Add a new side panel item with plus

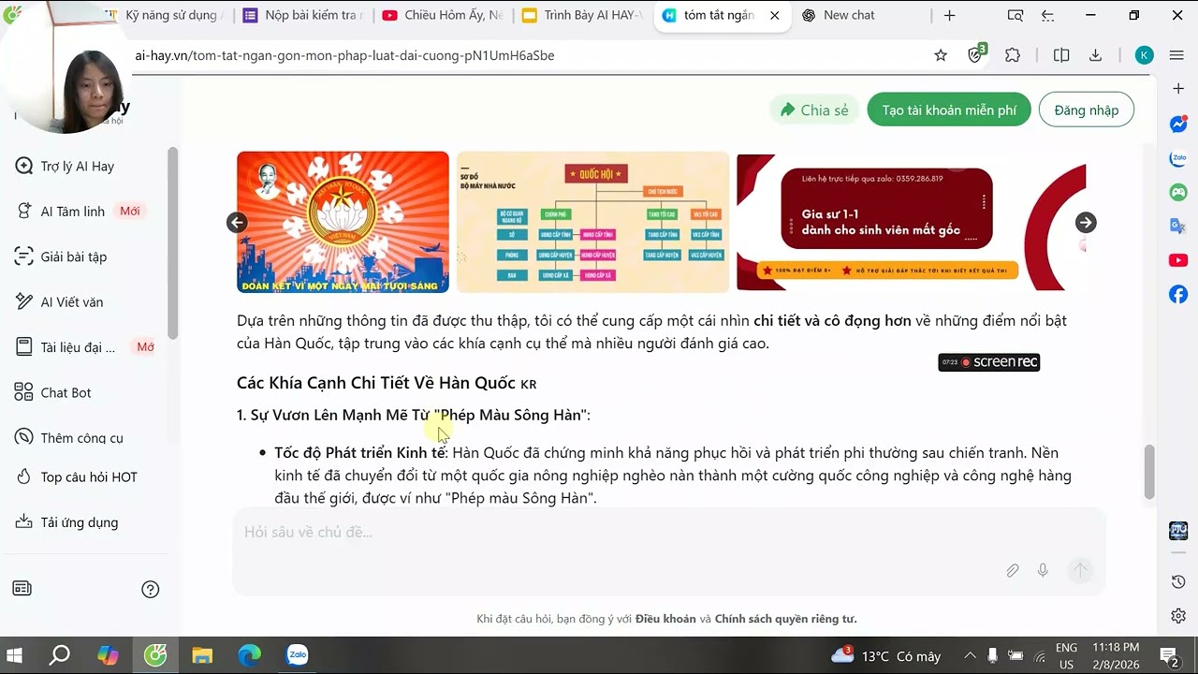pyautogui.click(x=1178, y=88)
